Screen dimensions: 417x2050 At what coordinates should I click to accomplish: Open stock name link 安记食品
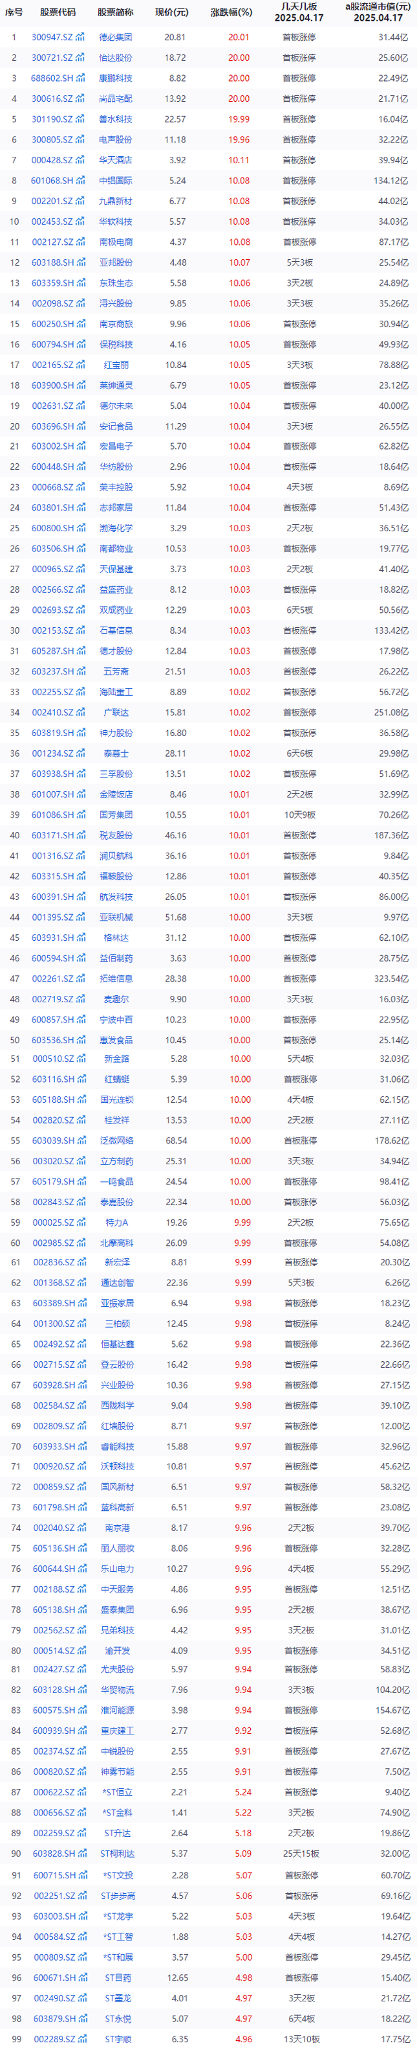point(116,426)
